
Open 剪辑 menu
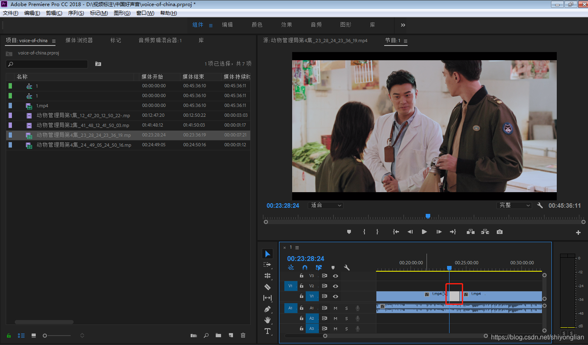tap(54, 13)
